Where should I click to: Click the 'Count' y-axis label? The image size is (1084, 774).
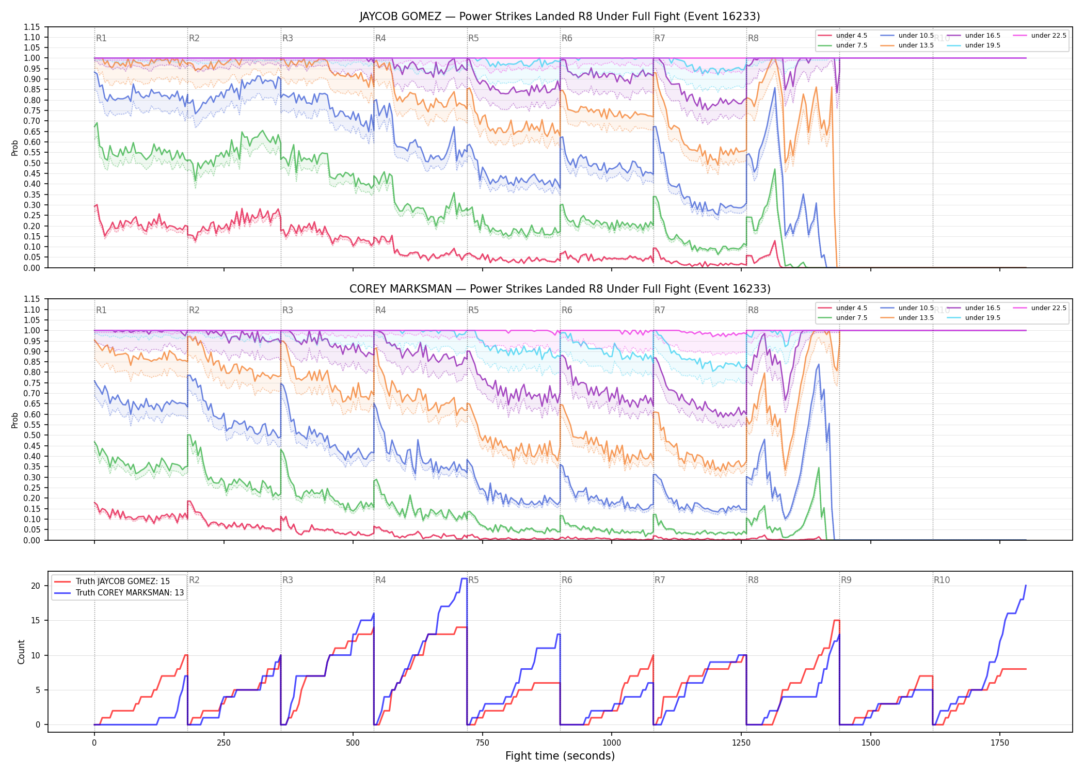[x=21, y=652]
